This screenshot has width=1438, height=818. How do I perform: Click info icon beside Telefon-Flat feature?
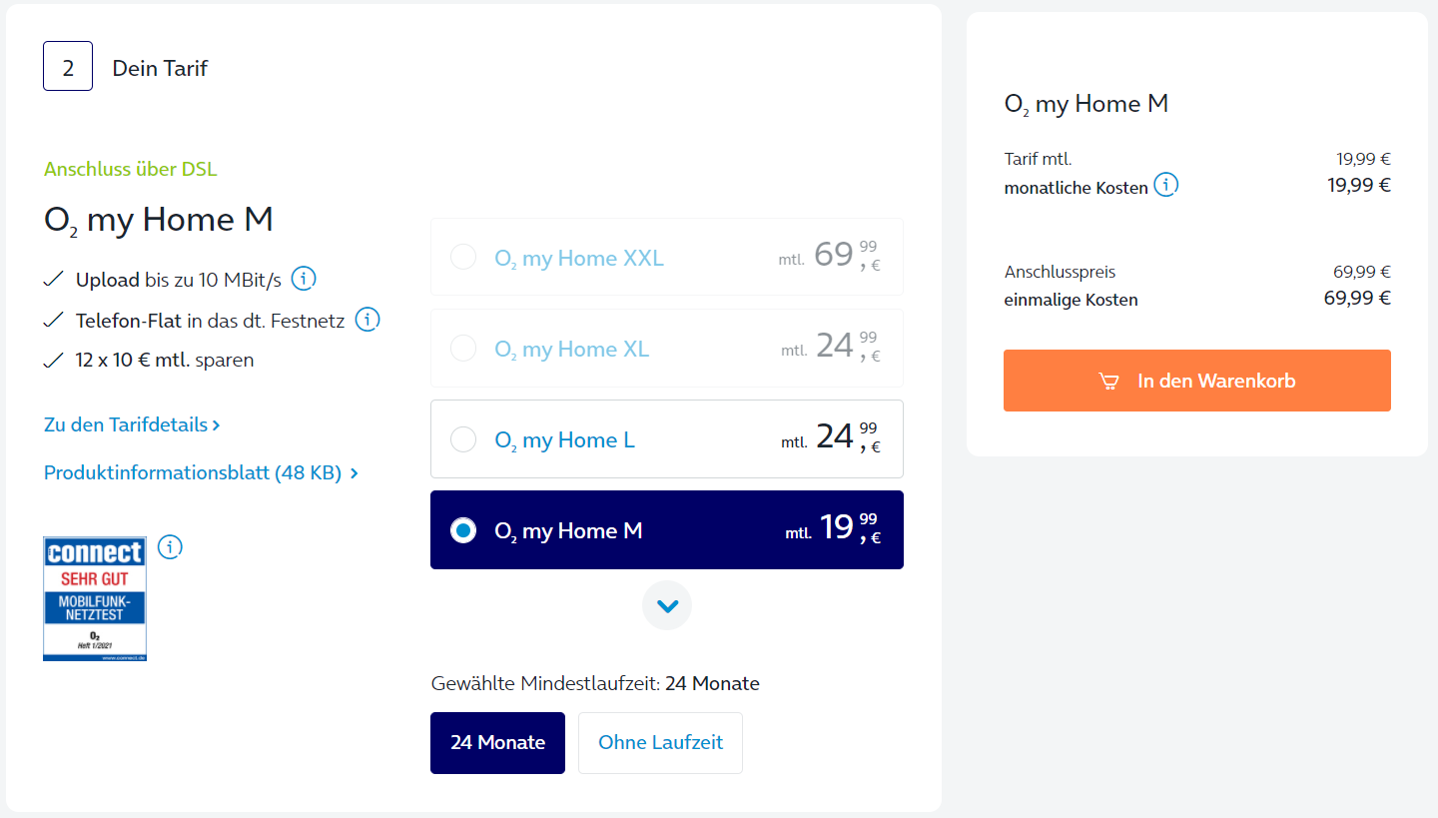[x=367, y=320]
